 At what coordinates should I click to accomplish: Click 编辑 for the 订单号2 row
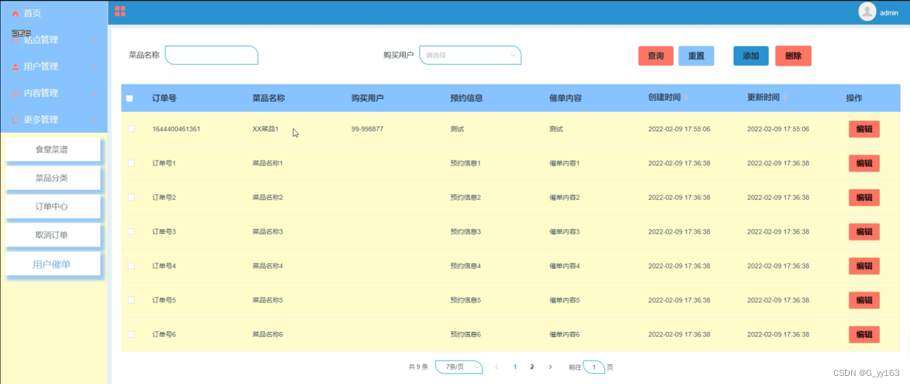(864, 197)
